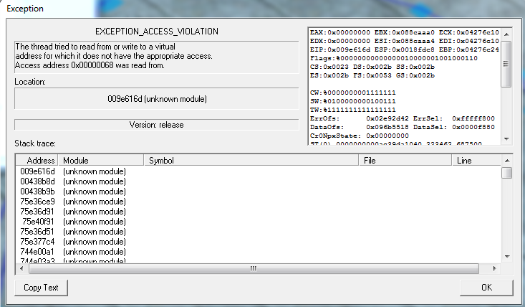Click stack trace horizontal scrollbar thumb

click(254, 268)
